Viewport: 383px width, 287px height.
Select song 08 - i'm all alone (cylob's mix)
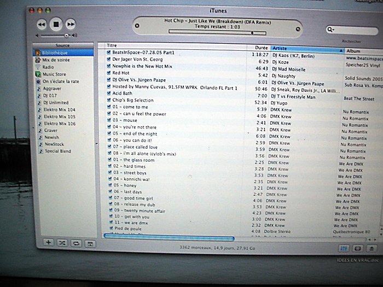144,154
